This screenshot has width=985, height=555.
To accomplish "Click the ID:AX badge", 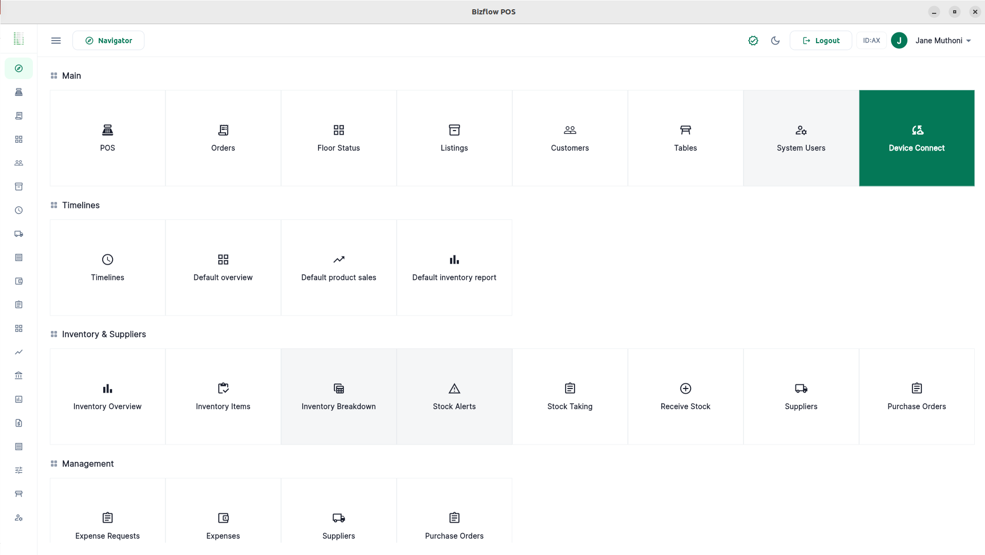I will click(871, 41).
